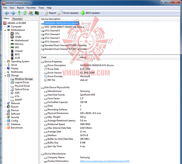Select CPU in the tree

click(x=17, y=33)
